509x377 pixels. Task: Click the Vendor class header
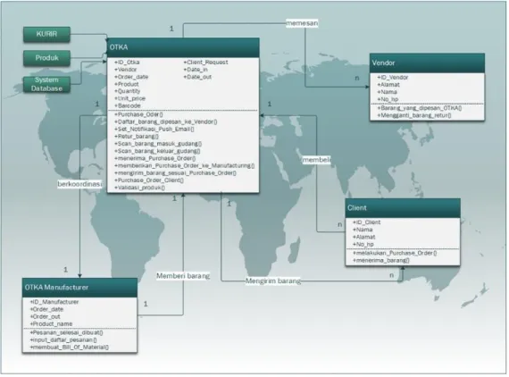click(x=427, y=63)
